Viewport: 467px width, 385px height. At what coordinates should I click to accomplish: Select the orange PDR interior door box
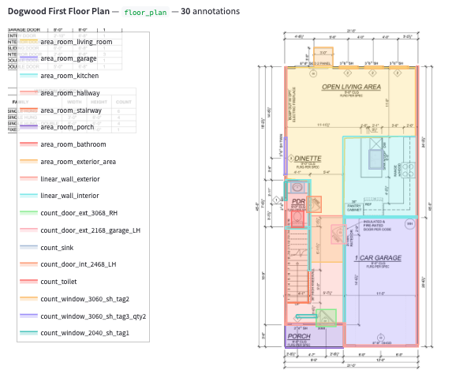(x=314, y=204)
